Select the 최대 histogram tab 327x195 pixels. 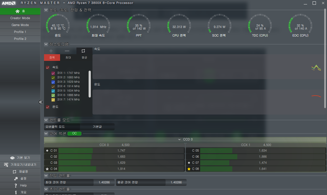point(68,58)
